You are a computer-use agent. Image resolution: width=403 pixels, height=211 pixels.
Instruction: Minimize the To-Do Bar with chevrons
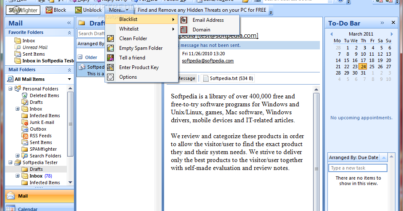(x=382, y=23)
